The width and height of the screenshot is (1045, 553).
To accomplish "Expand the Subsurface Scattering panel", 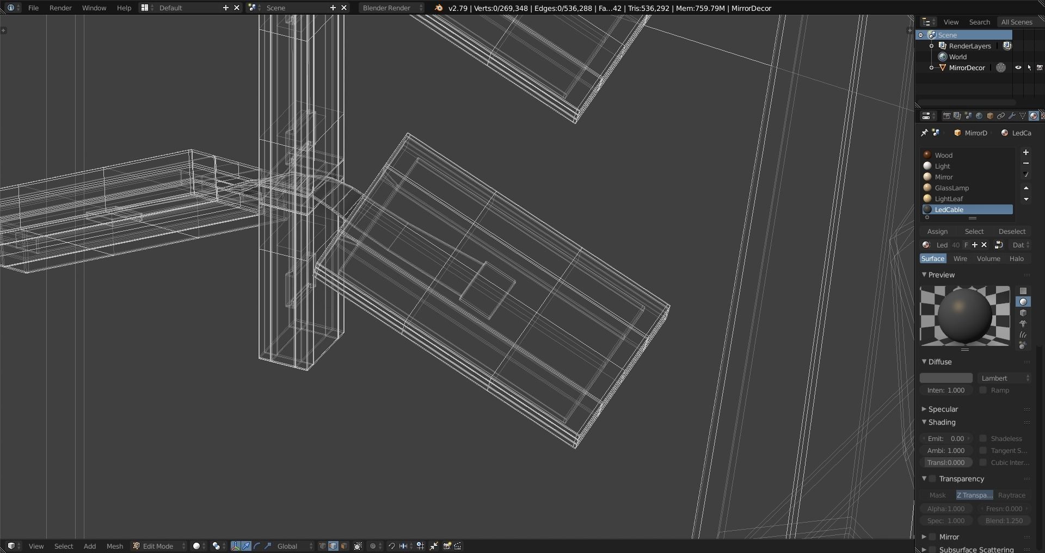I will [x=924, y=549].
